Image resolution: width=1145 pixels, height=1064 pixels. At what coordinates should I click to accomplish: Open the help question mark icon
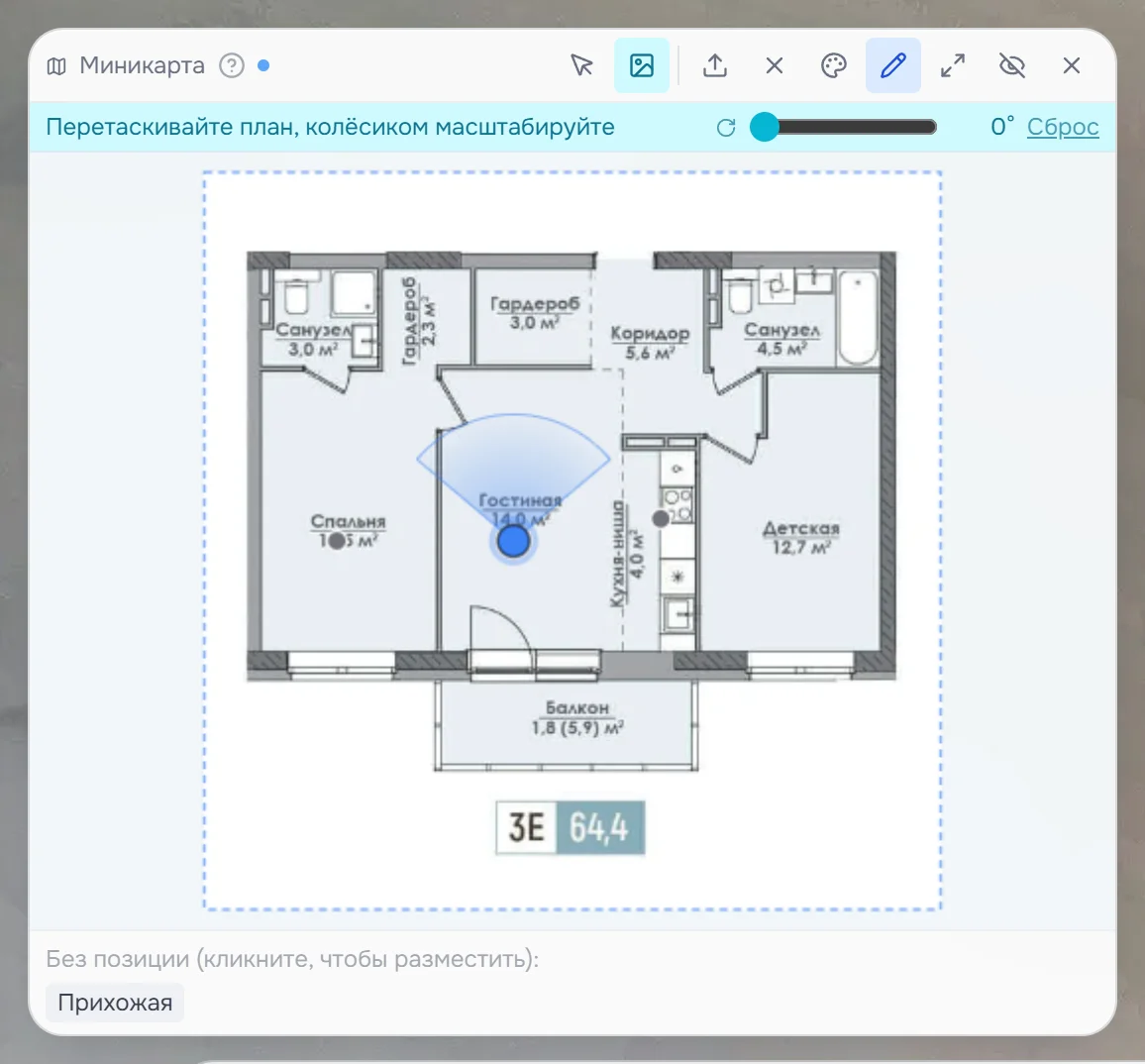point(232,65)
